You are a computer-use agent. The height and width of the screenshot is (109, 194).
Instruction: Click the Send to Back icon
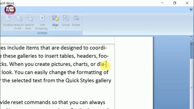[29, 18]
